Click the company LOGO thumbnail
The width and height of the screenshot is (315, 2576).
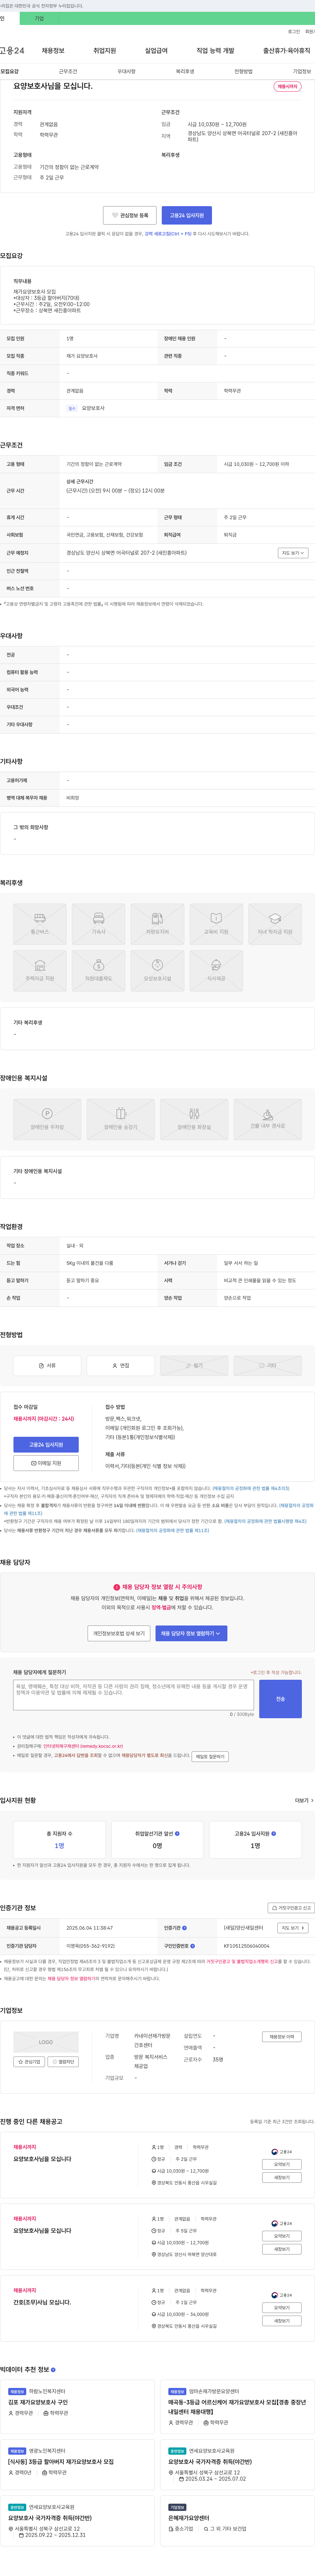pos(46,2042)
